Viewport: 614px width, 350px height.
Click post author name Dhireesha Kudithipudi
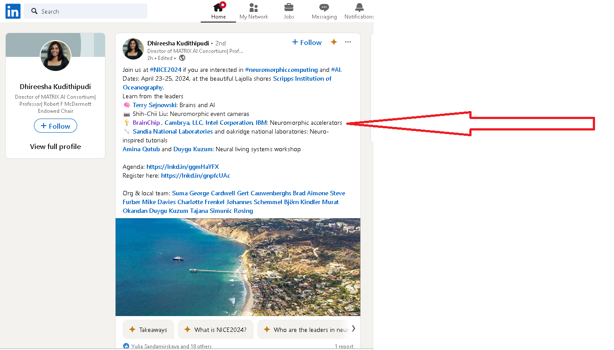(178, 43)
